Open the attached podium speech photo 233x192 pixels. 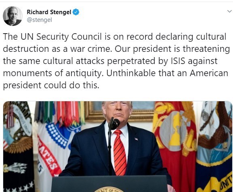pos(118,147)
